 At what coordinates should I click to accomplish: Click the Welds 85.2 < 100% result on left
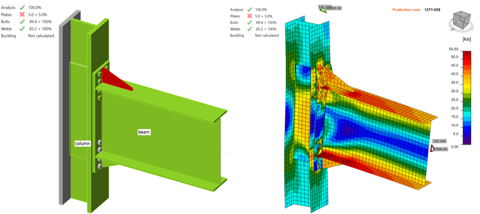coord(40,29)
